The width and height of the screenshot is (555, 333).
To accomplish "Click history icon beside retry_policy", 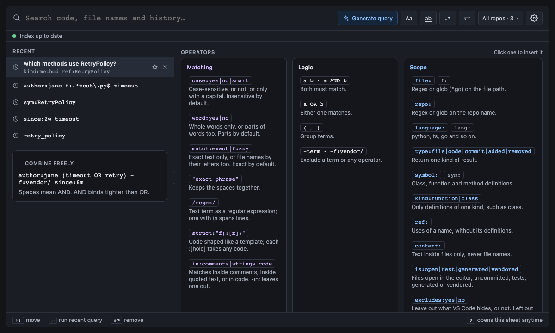I will coord(16,136).
